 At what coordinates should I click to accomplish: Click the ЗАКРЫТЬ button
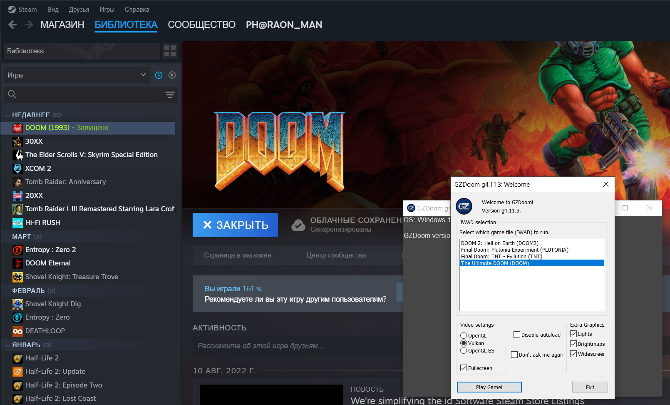pyautogui.click(x=235, y=225)
